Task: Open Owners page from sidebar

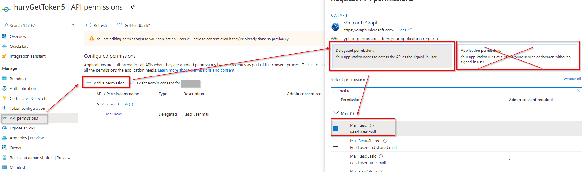Action: (17, 148)
